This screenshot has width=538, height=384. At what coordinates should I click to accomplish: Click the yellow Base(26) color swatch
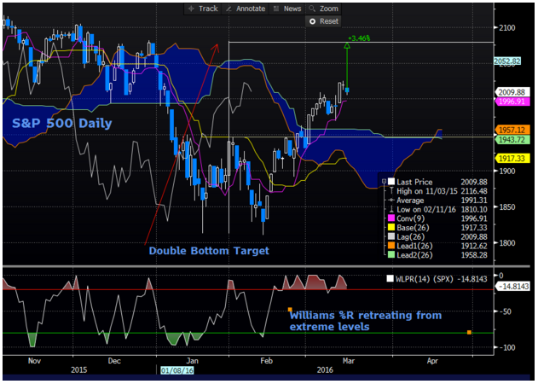tap(391, 227)
